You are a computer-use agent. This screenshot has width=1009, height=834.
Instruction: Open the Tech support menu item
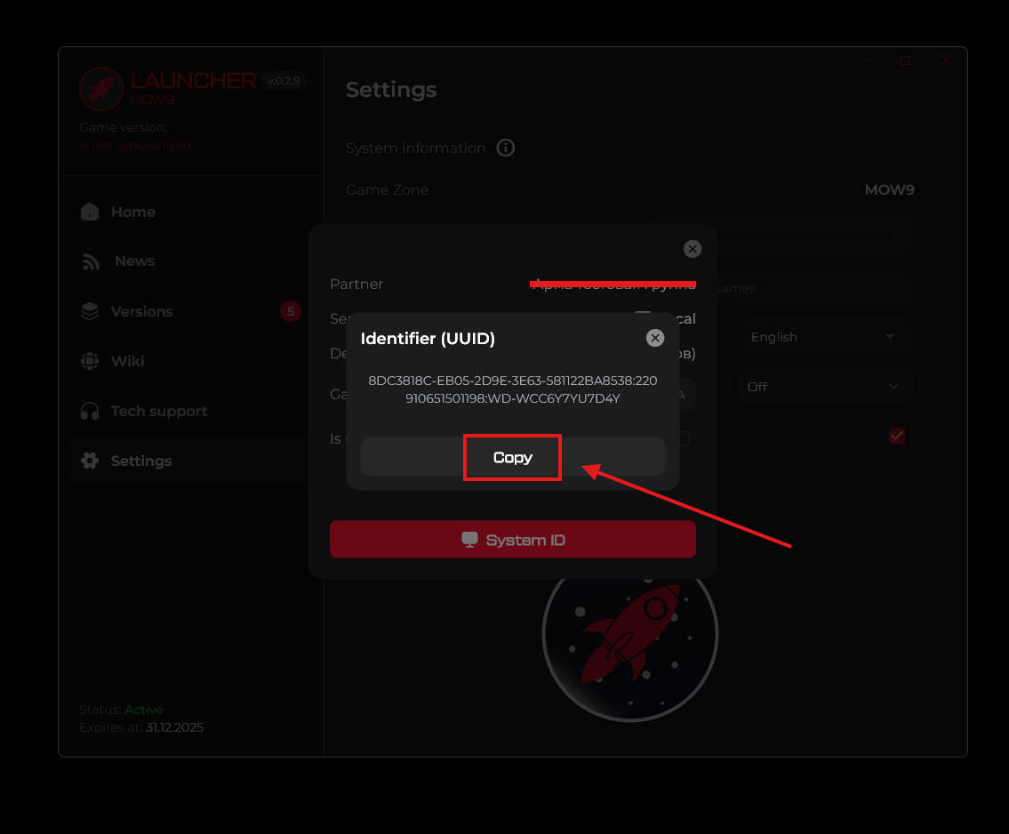[x=159, y=411]
